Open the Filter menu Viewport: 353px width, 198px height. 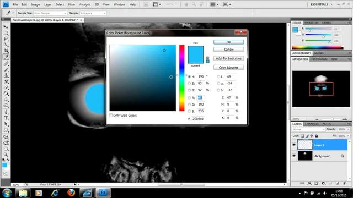(x=72, y=4)
